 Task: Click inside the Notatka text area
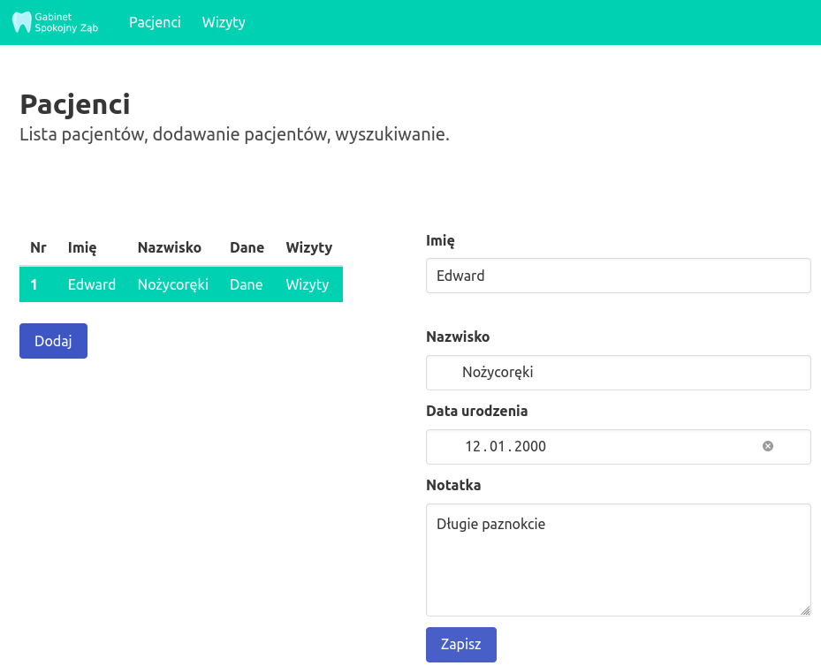(x=618, y=560)
